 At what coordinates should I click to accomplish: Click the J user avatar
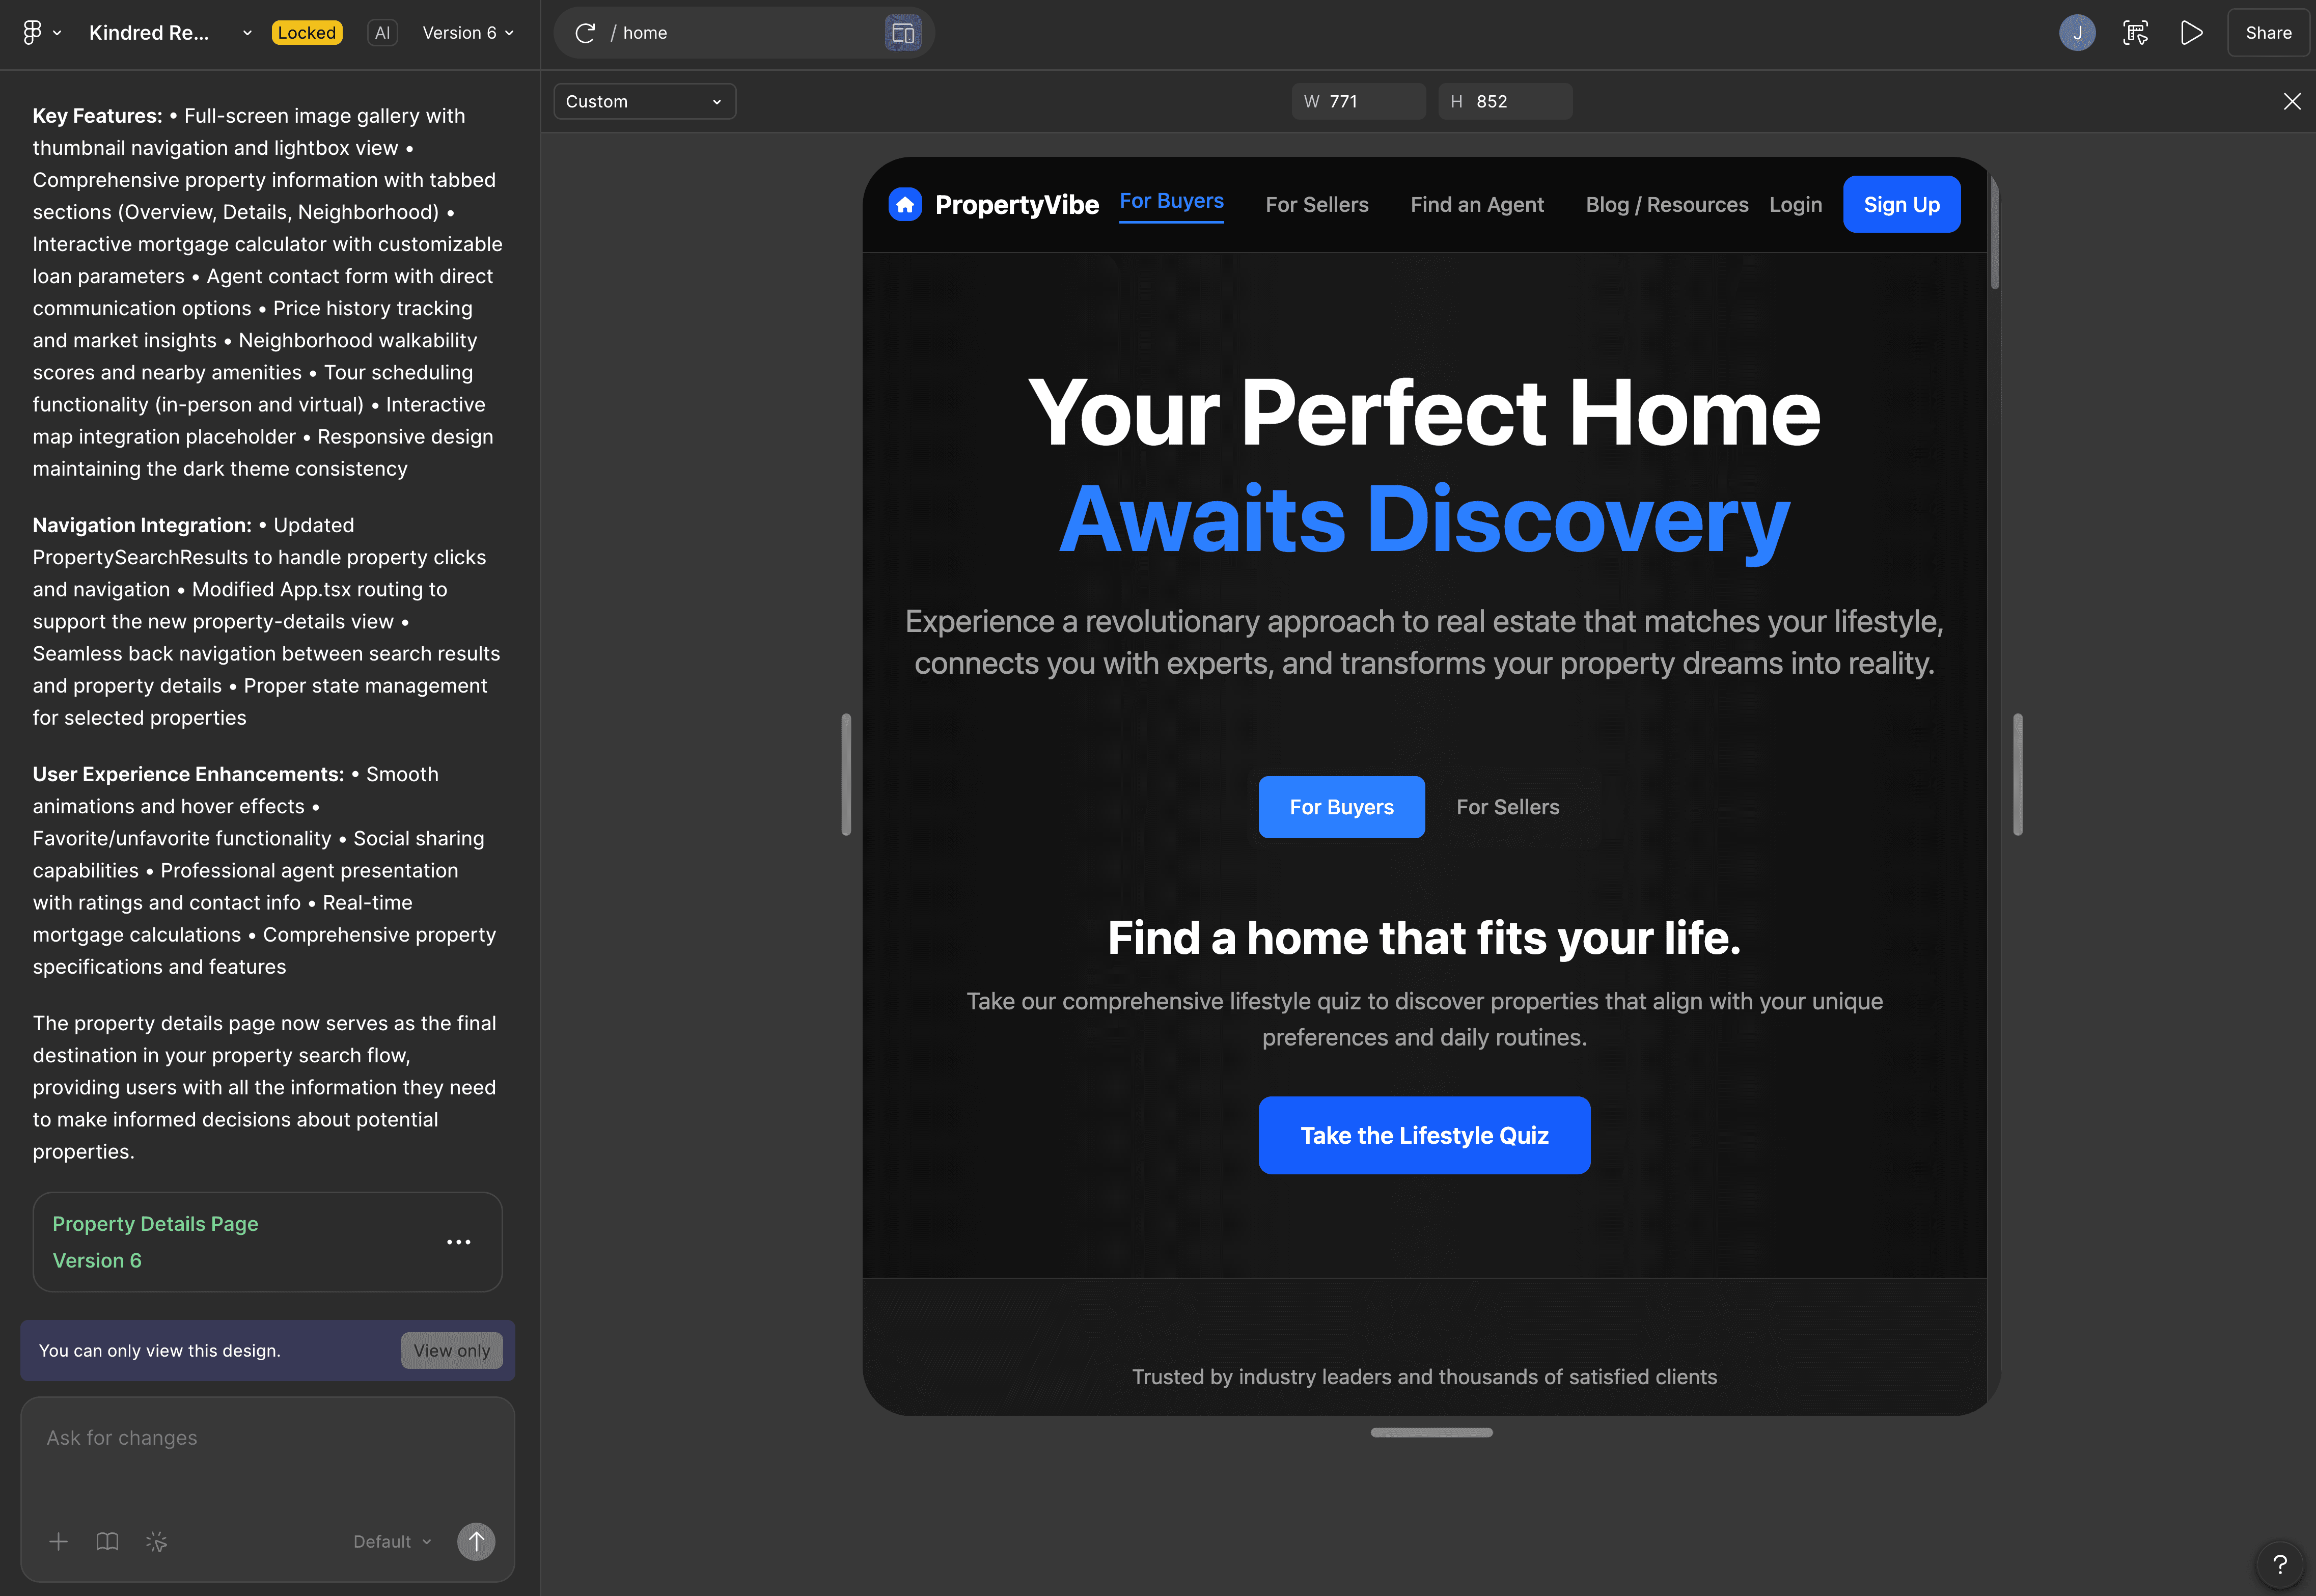[2077, 33]
